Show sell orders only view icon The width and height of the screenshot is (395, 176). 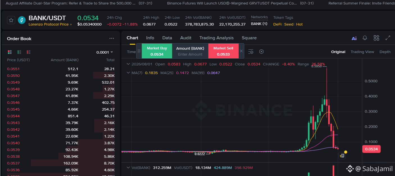tap(28, 52)
